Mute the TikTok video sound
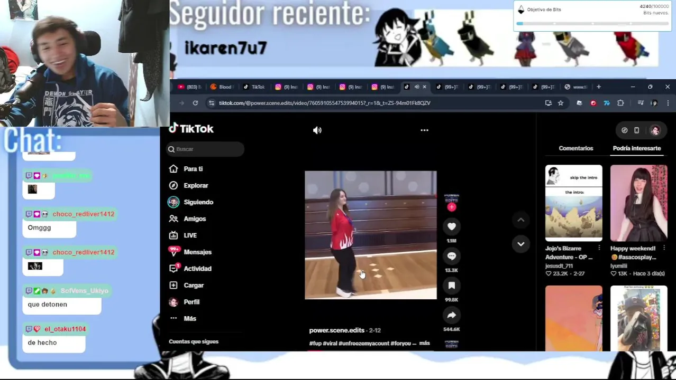 (317, 130)
